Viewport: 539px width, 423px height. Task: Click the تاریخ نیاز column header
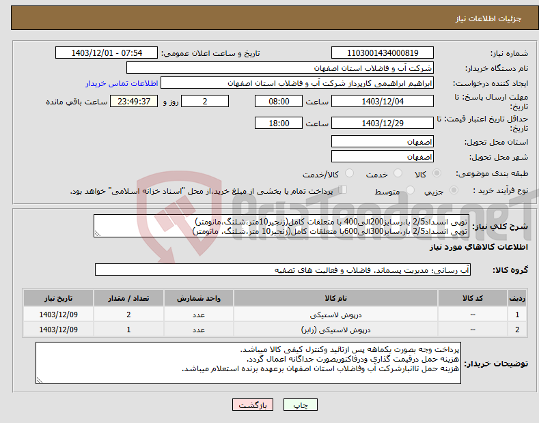pyautogui.click(x=59, y=298)
